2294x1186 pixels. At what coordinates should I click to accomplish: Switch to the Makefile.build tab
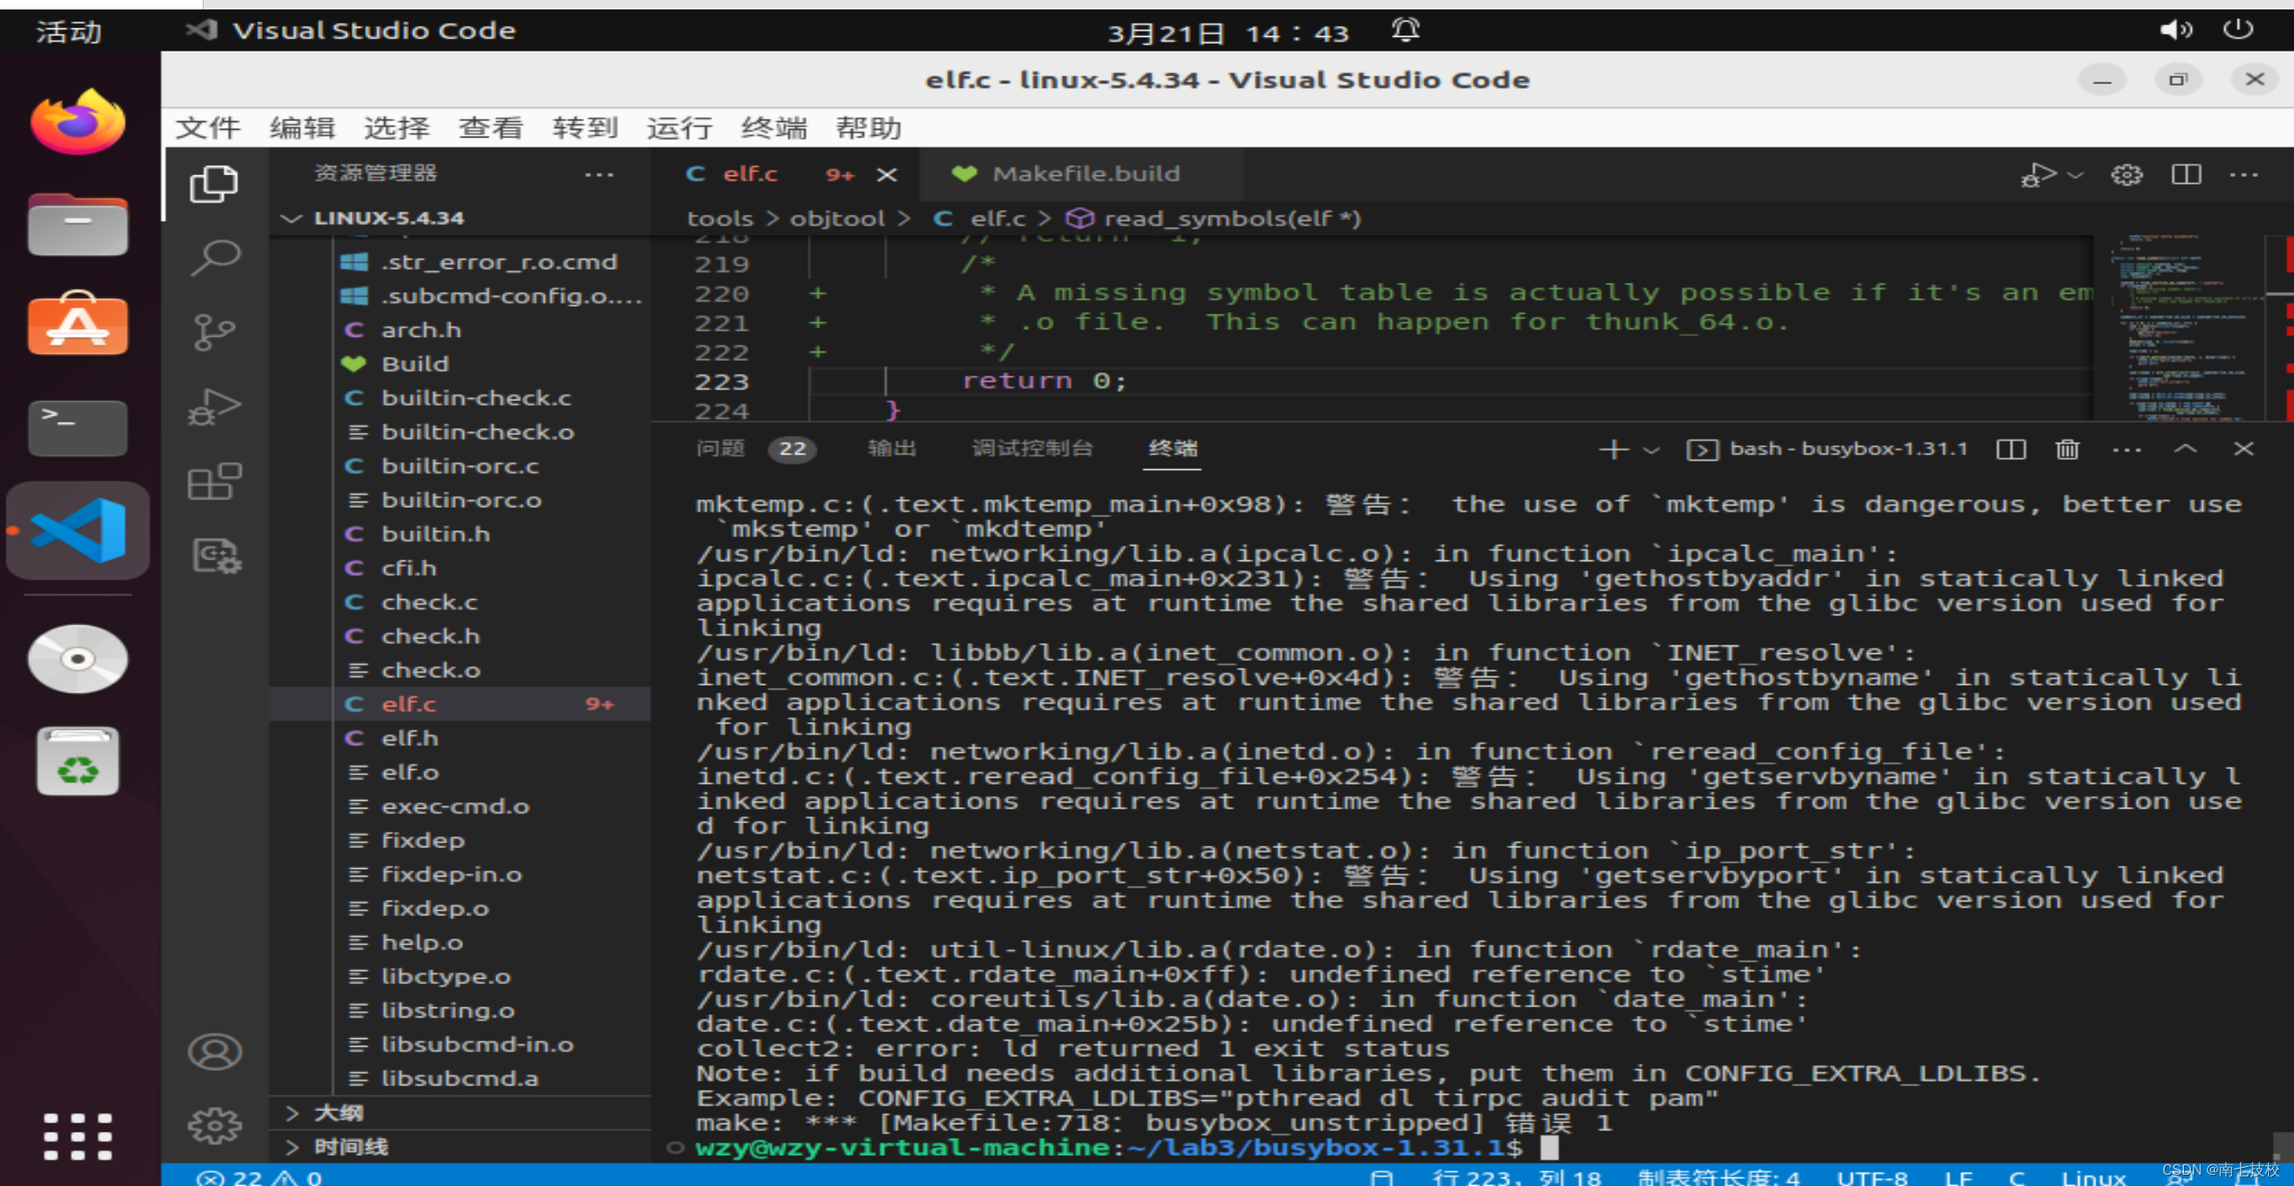[x=1084, y=173]
